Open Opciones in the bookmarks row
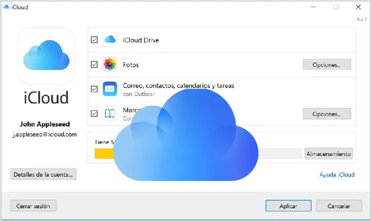 coord(327,114)
